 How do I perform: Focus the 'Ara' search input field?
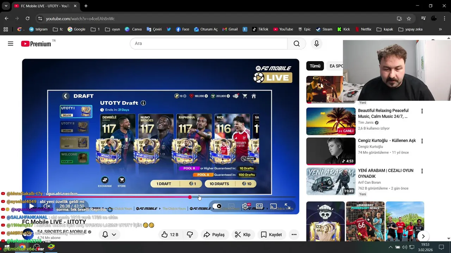click(x=209, y=44)
